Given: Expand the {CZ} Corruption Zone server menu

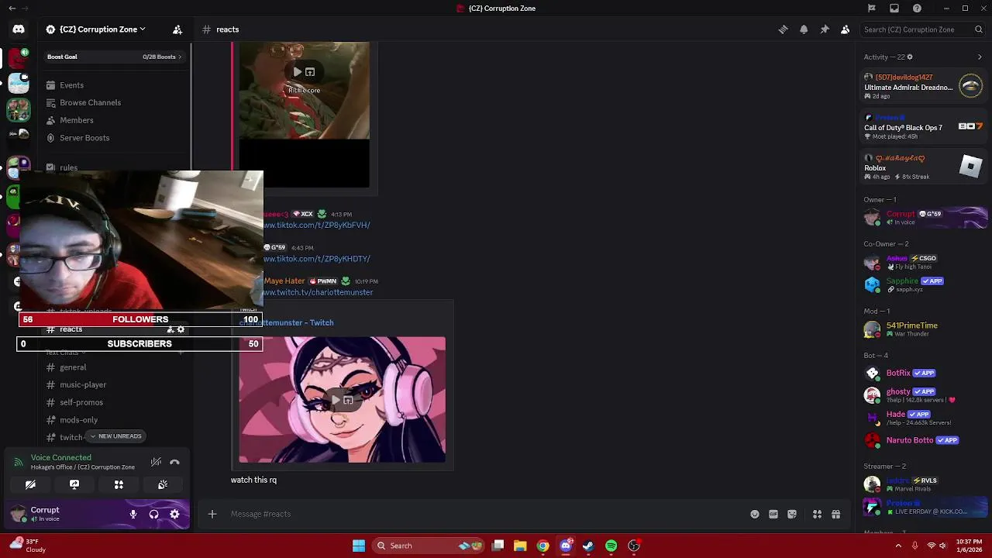Looking at the screenshot, I should [96, 29].
